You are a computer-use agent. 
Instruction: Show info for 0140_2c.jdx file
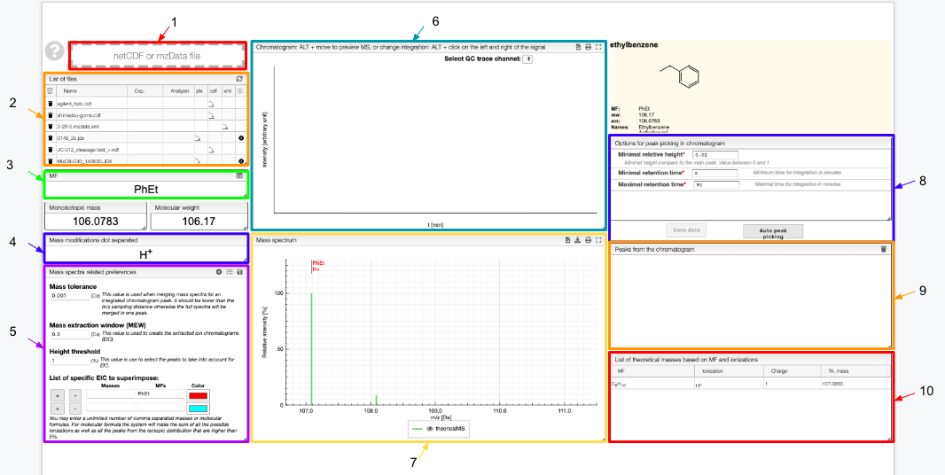click(x=240, y=138)
